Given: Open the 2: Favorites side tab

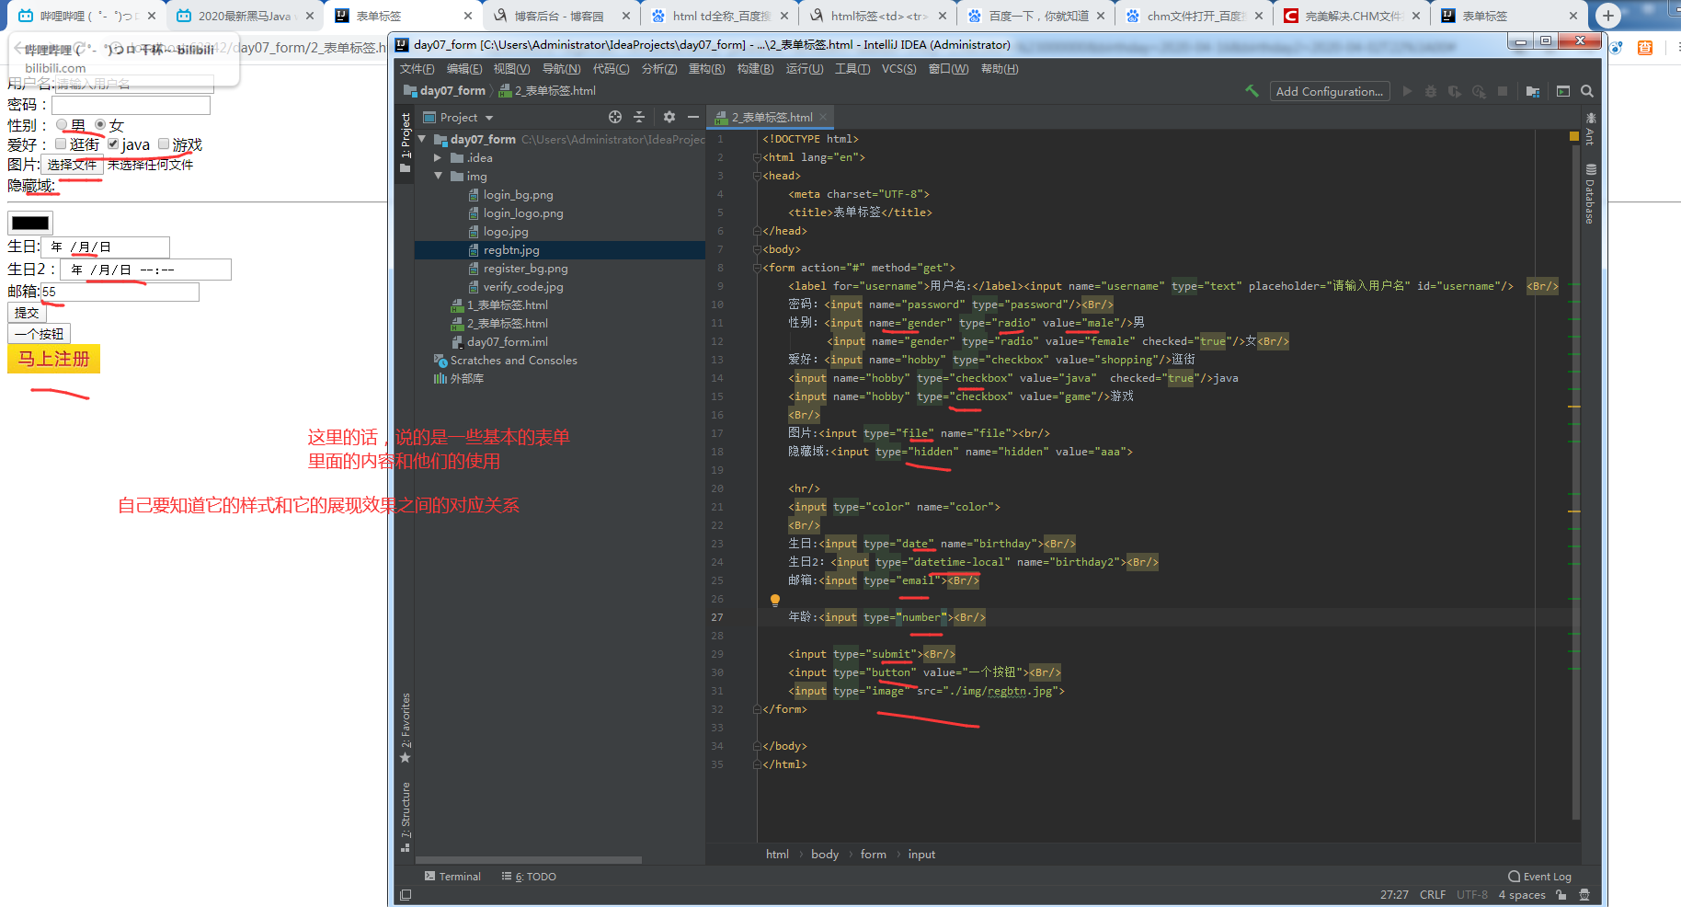Looking at the screenshot, I should pos(406,728).
